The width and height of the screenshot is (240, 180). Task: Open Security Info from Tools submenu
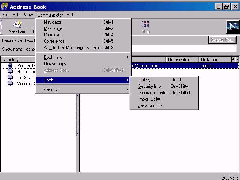click(x=164, y=86)
